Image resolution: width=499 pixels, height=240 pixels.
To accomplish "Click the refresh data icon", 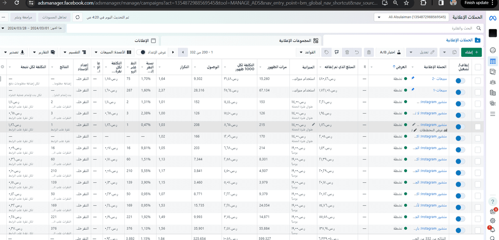I will pyautogui.click(x=77, y=18).
